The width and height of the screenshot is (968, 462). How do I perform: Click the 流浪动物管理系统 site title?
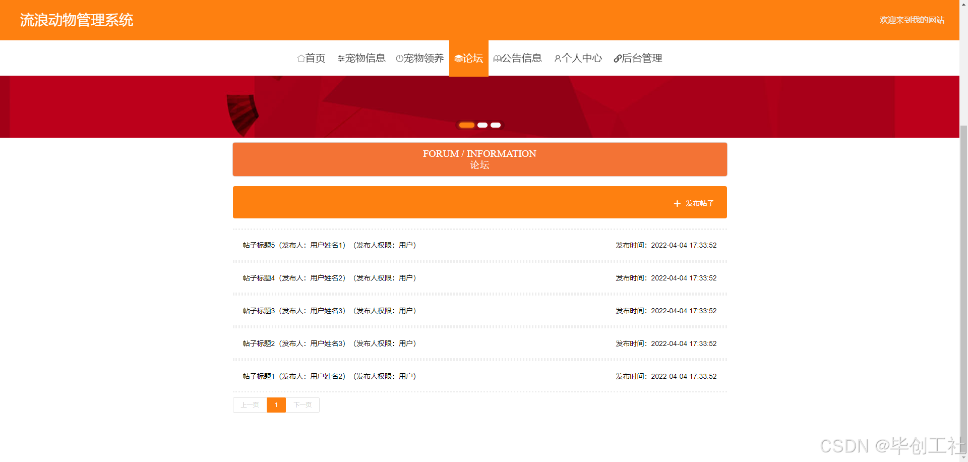click(77, 20)
